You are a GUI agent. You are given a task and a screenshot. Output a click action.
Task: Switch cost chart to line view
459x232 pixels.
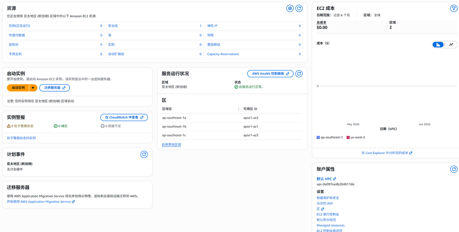point(451,44)
